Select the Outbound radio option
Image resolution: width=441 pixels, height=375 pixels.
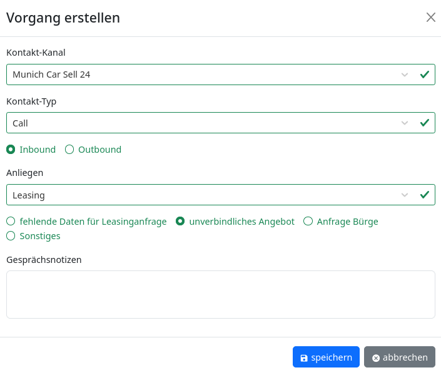(x=69, y=150)
